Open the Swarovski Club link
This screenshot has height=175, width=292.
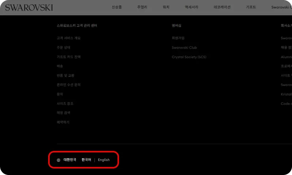coord(184,48)
